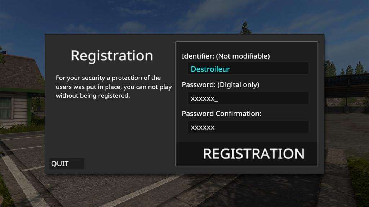
Task: Click the "Identifier: (Not modifiable)" label
Action: click(226, 56)
